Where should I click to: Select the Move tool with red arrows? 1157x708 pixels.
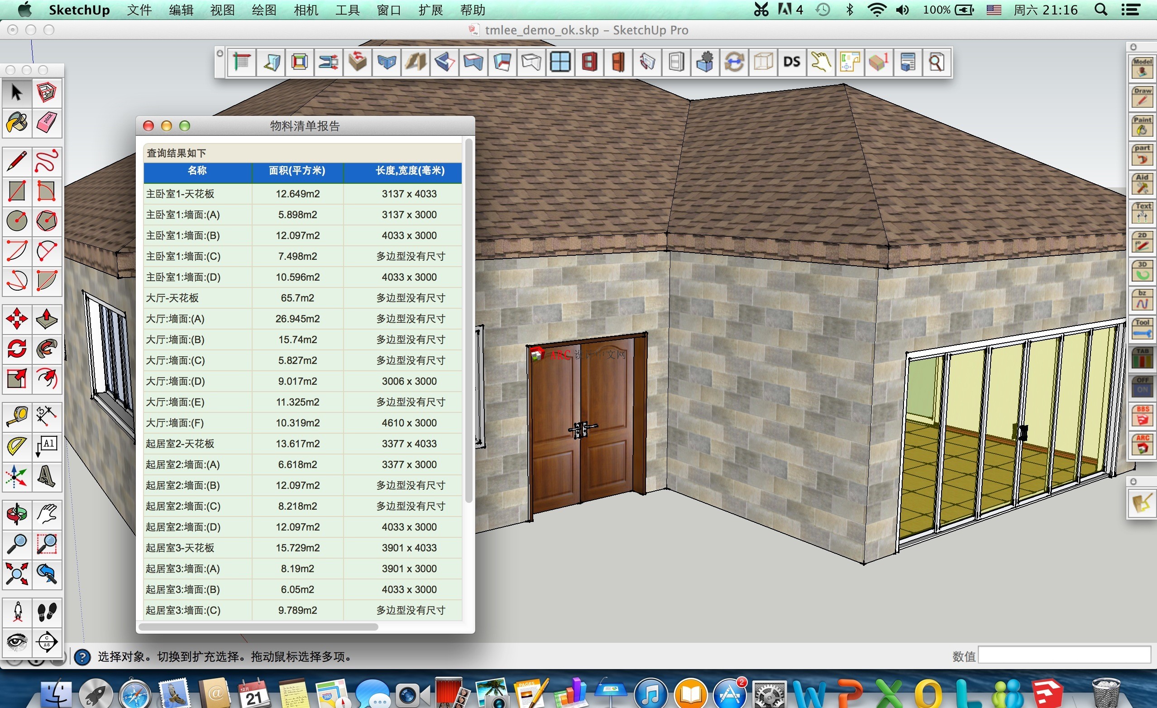pos(17,319)
